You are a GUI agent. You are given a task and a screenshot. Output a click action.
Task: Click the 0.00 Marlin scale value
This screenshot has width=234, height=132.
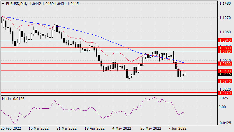click(x=222, y=107)
